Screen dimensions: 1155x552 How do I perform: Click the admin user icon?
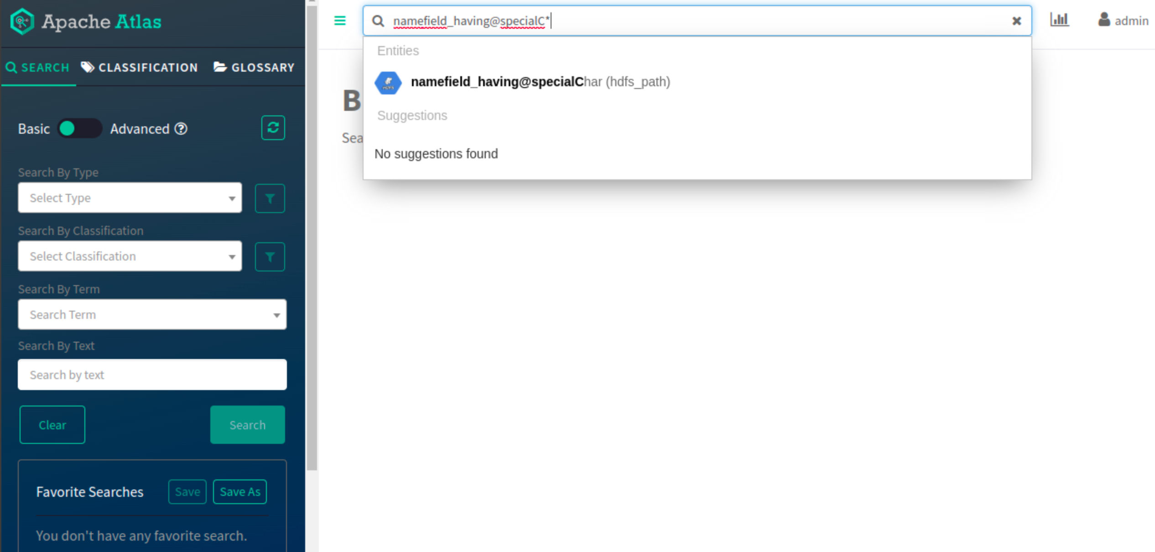[x=1103, y=20]
